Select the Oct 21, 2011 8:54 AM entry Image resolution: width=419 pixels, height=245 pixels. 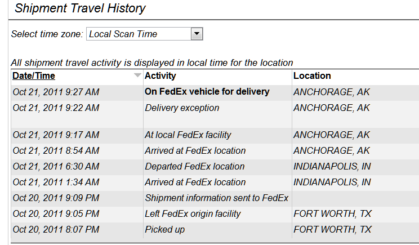(56, 151)
